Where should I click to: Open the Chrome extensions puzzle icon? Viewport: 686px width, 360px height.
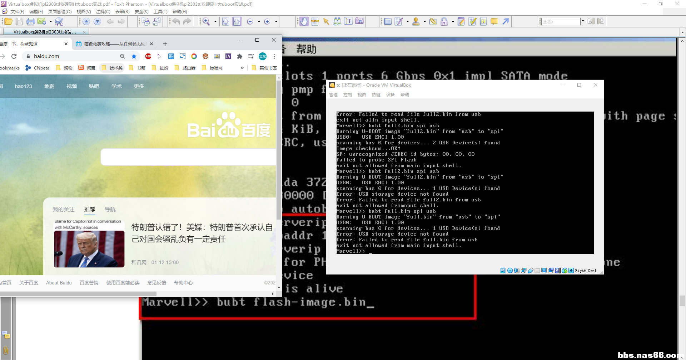240,56
